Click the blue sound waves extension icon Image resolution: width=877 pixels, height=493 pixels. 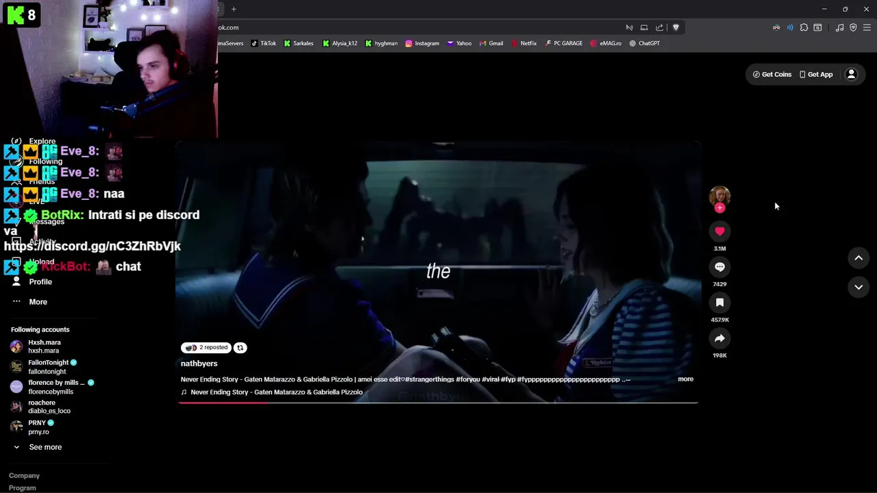(x=790, y=27)
